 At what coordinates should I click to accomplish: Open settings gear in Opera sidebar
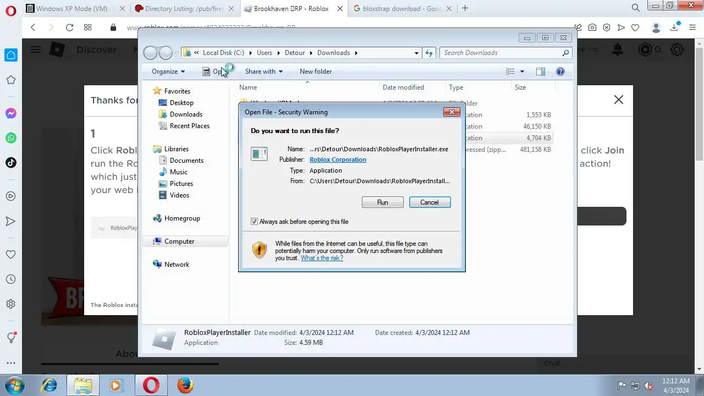click(11, 304)
